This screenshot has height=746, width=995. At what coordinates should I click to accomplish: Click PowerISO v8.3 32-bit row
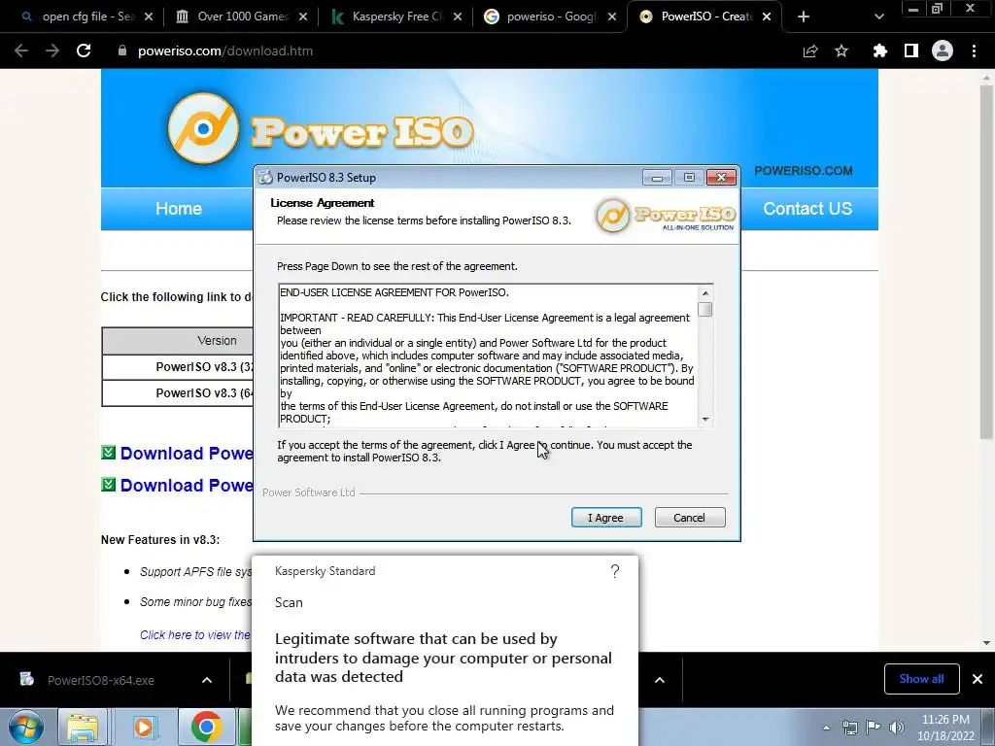pos(178,367)
